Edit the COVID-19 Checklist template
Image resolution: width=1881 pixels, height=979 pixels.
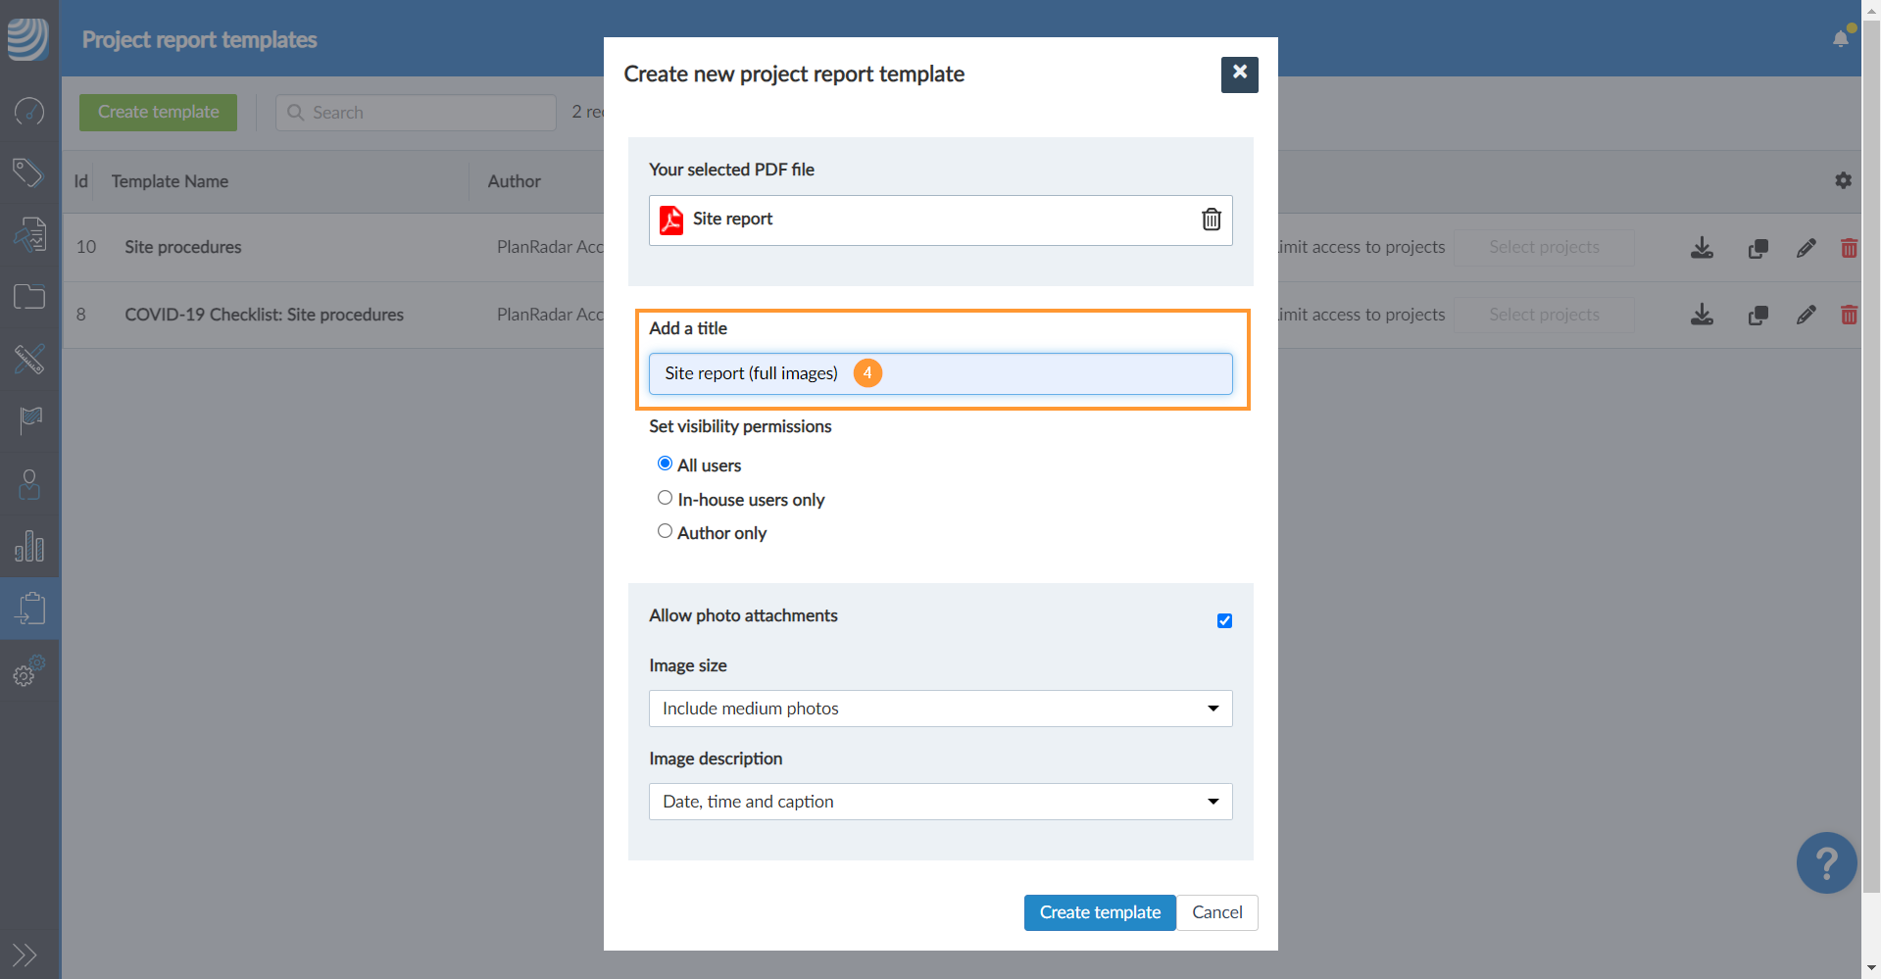1806,316
